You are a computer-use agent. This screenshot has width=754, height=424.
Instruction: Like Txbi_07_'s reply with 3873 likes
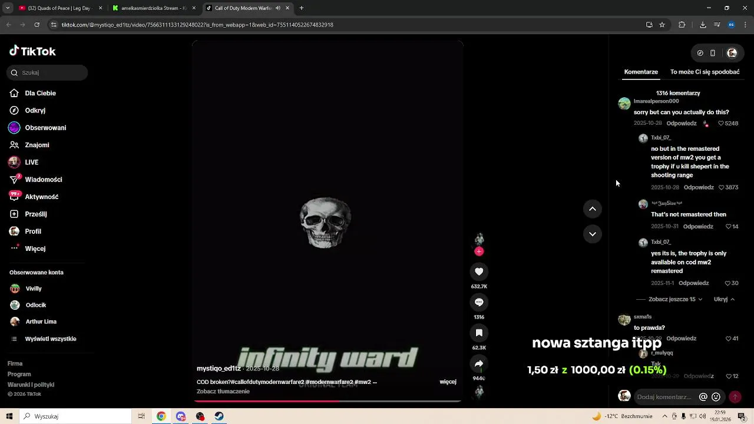coord(721,187)
